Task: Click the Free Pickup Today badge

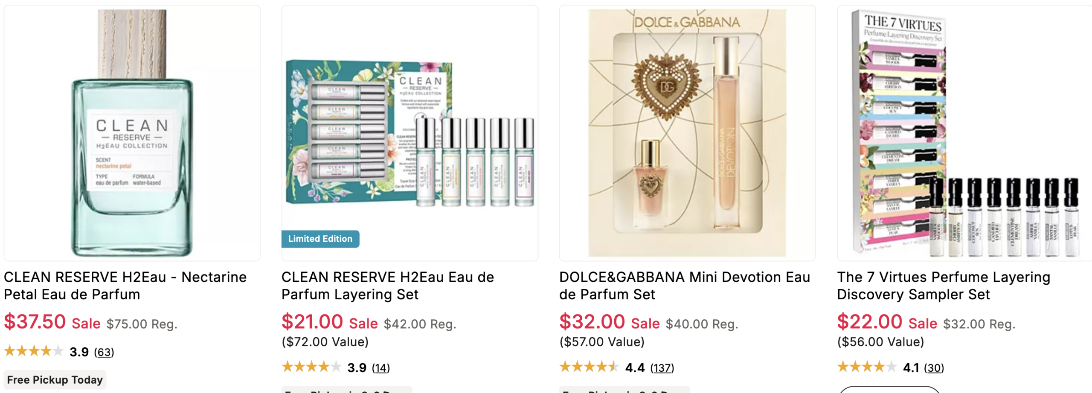Action: pos(55,380)
